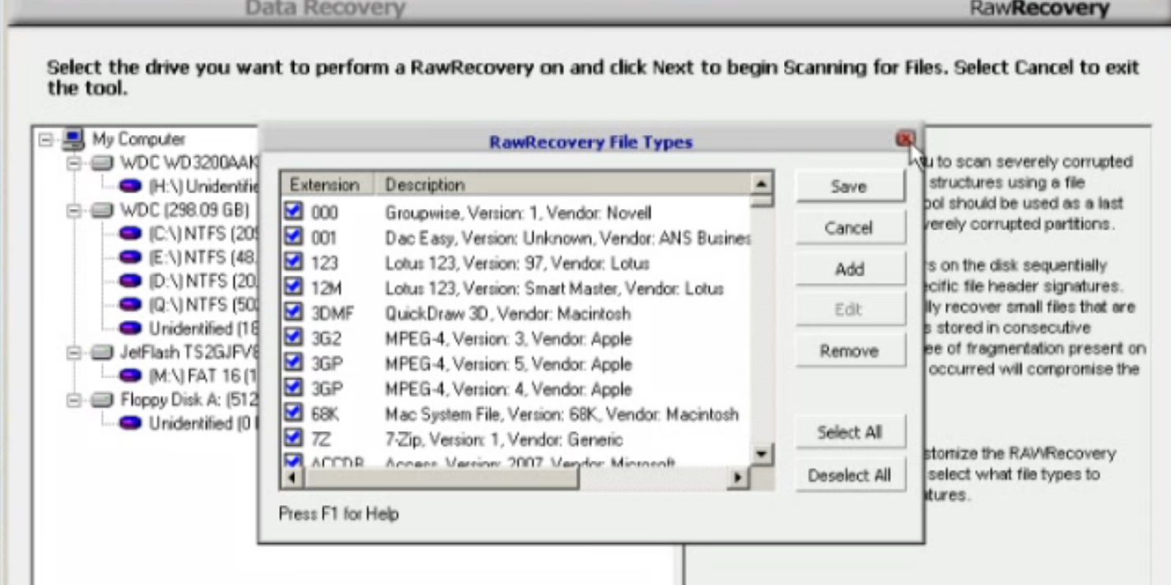The height and width of the screenshot is (585, 1171).
Task: Click the Remove button
Action: [850, 351]
